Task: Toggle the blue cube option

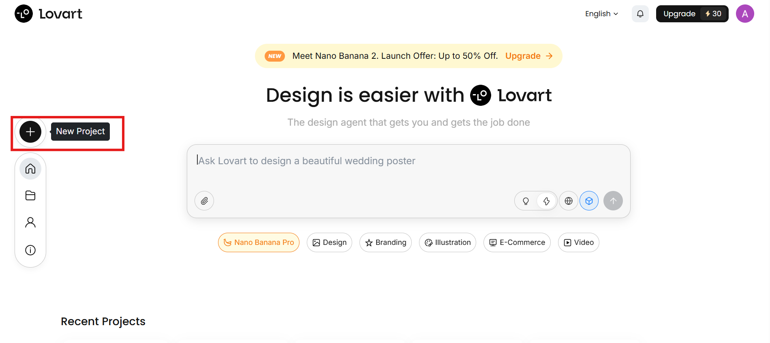Action: pos(589,201)
